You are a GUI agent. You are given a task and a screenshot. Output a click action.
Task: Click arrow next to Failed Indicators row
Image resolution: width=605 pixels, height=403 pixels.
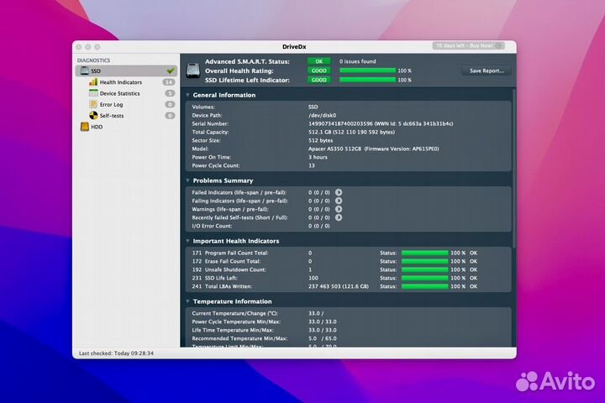tap(339, 192)
